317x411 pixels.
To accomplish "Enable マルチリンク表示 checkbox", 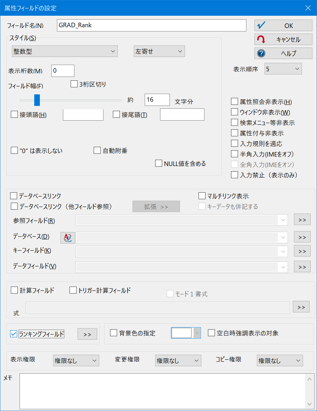I will point(202,196).
